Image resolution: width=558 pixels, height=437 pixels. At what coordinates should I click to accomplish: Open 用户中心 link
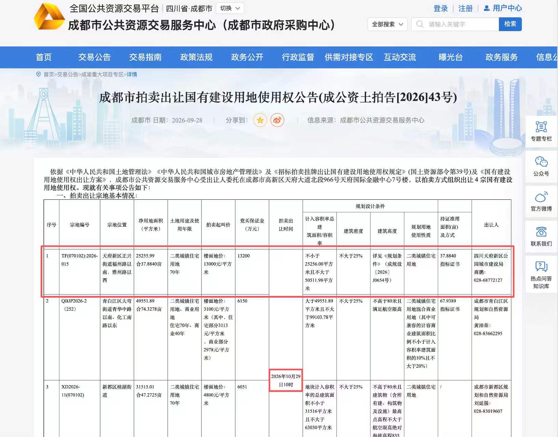click(x=507, y=8)
